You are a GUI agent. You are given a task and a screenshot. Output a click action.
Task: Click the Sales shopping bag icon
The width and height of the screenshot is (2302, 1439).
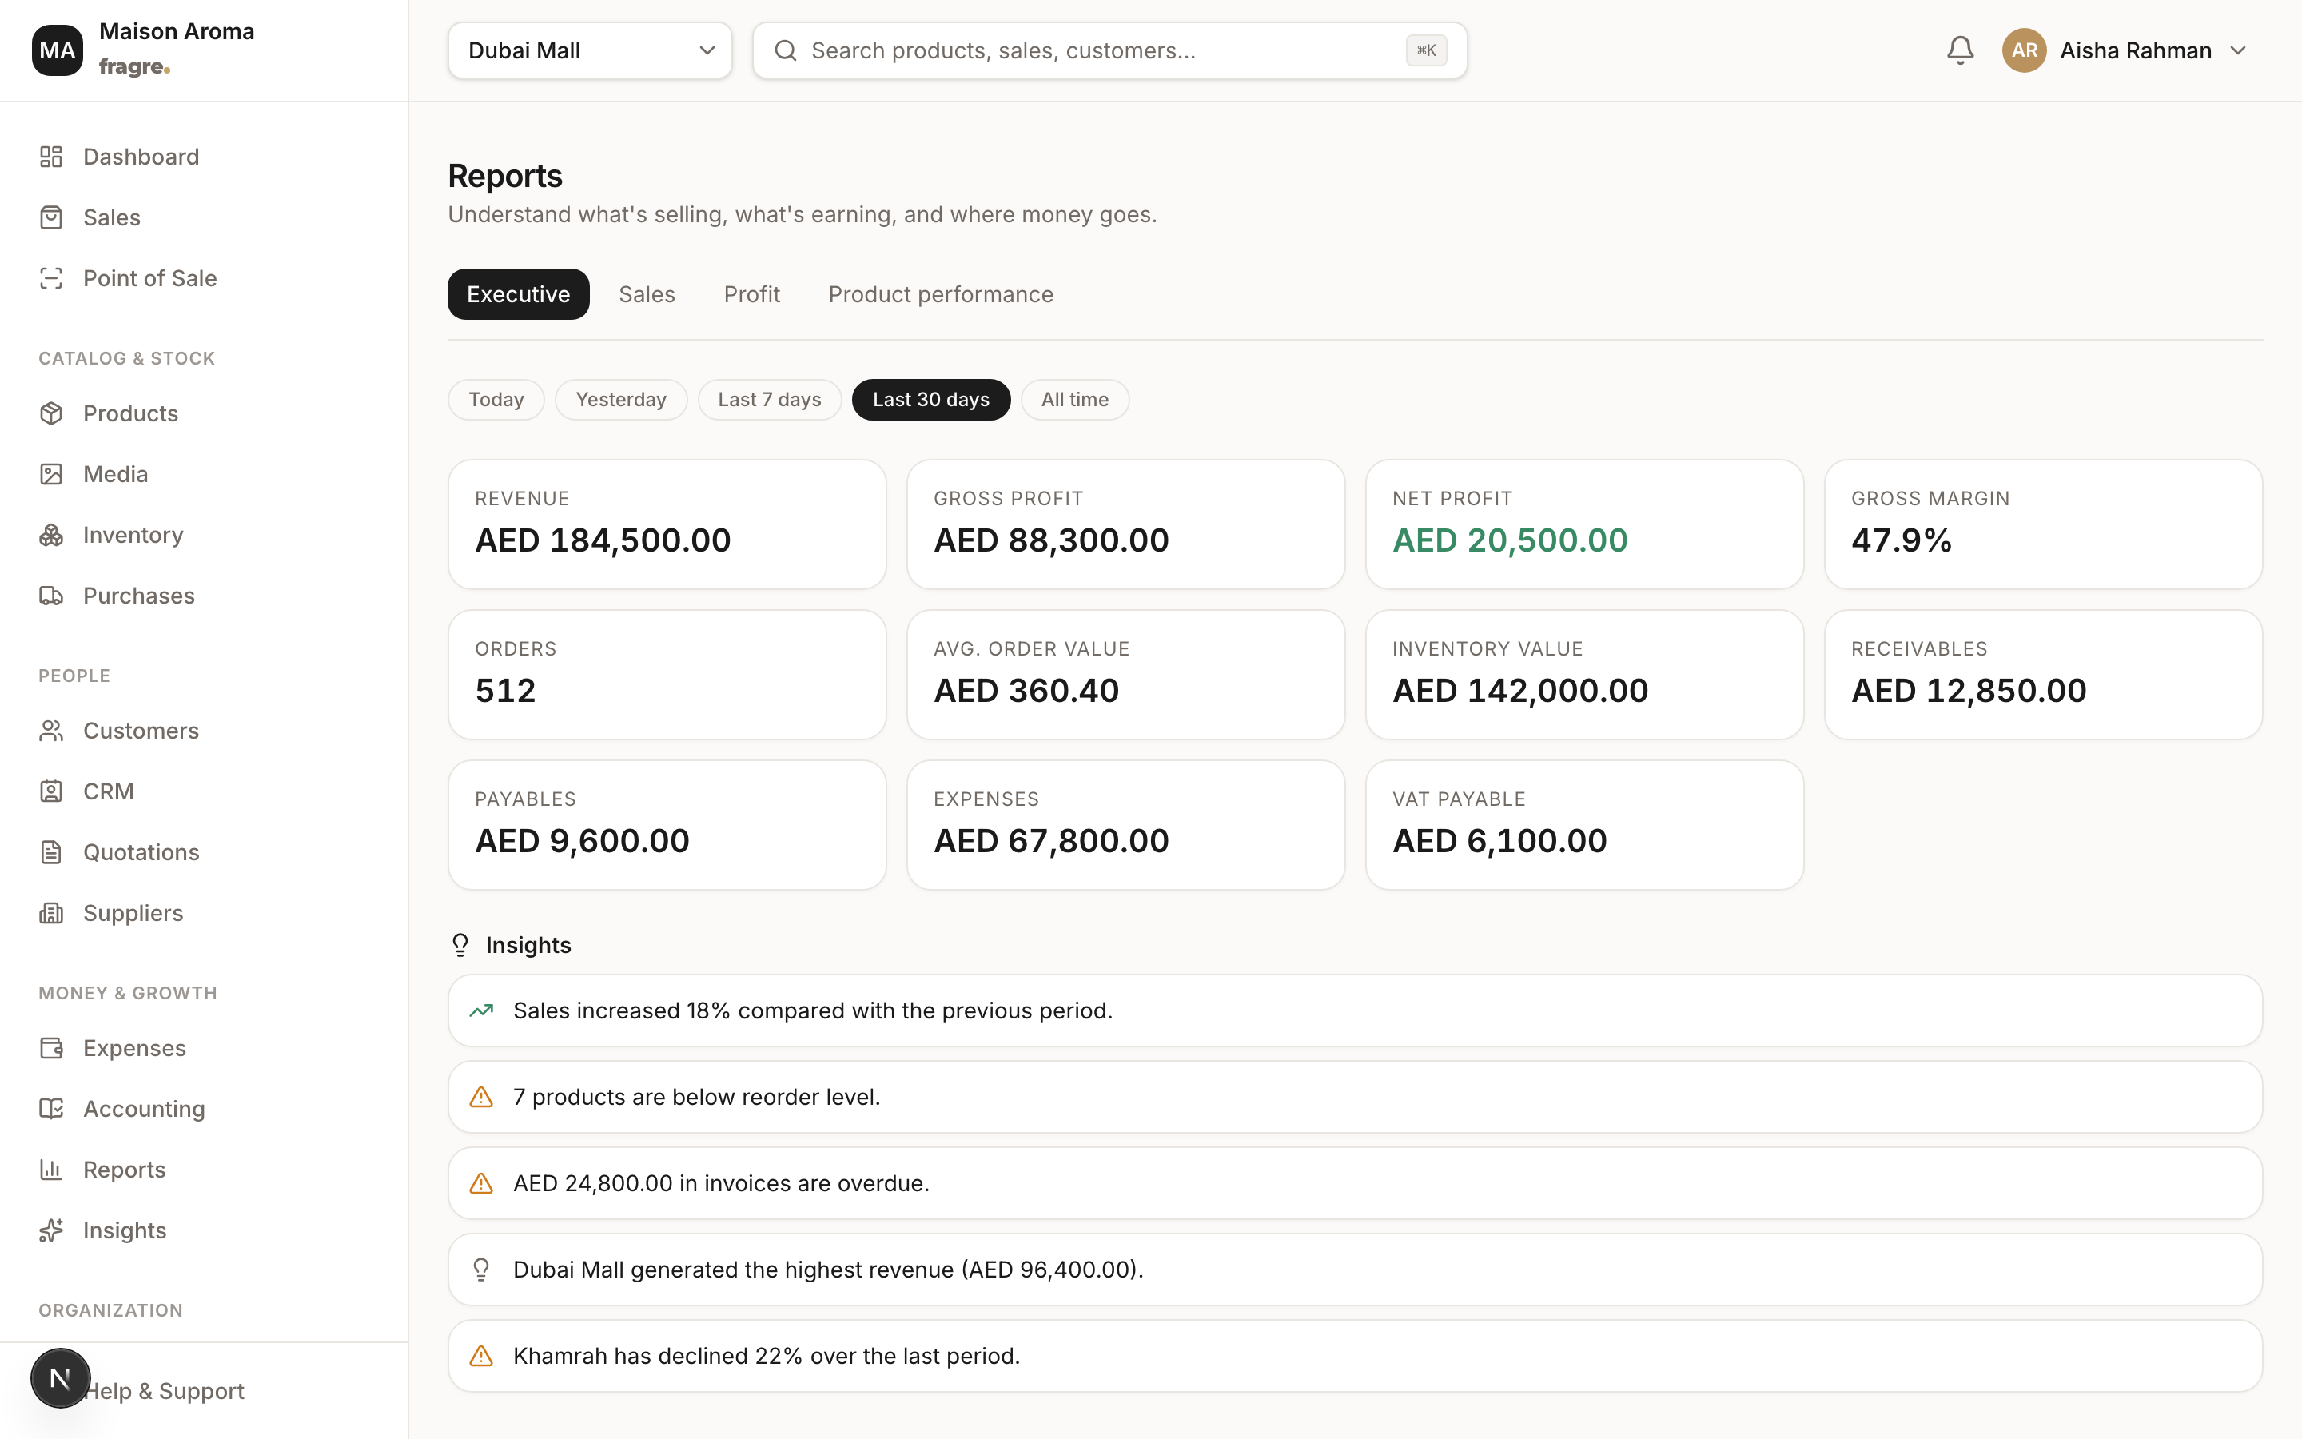51,217
